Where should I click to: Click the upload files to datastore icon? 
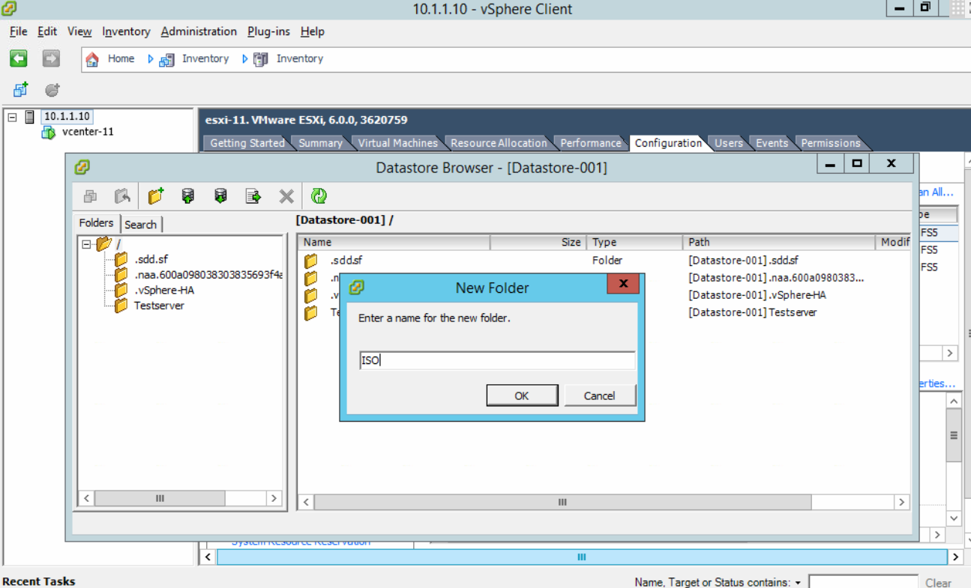[x=188, y=196]
